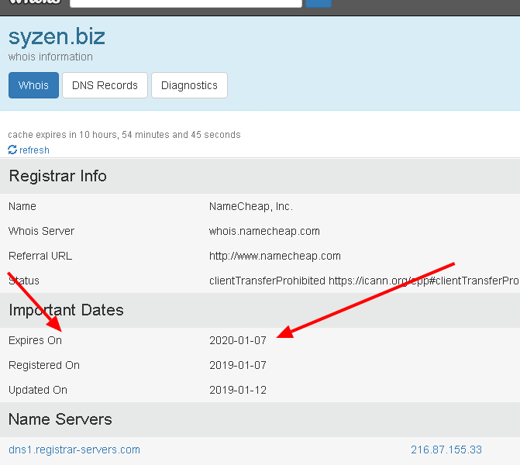
Task: Click the Updated On date 2019-01-12
Action: click(237, 390)
